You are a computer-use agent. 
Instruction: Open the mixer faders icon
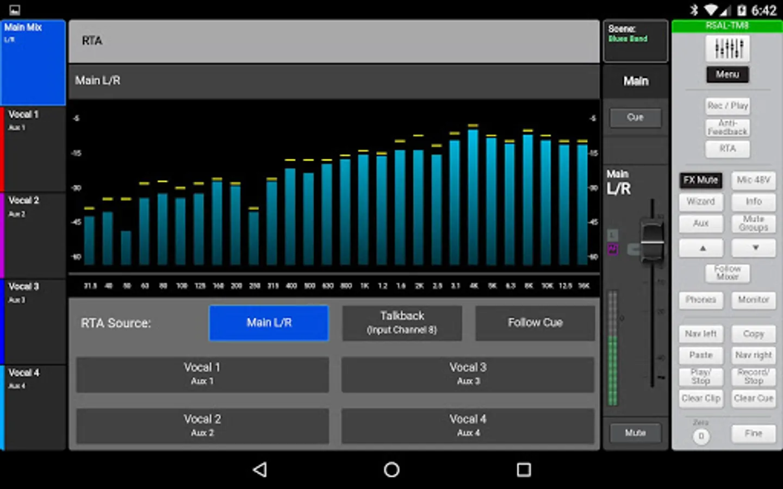(728, 48)
